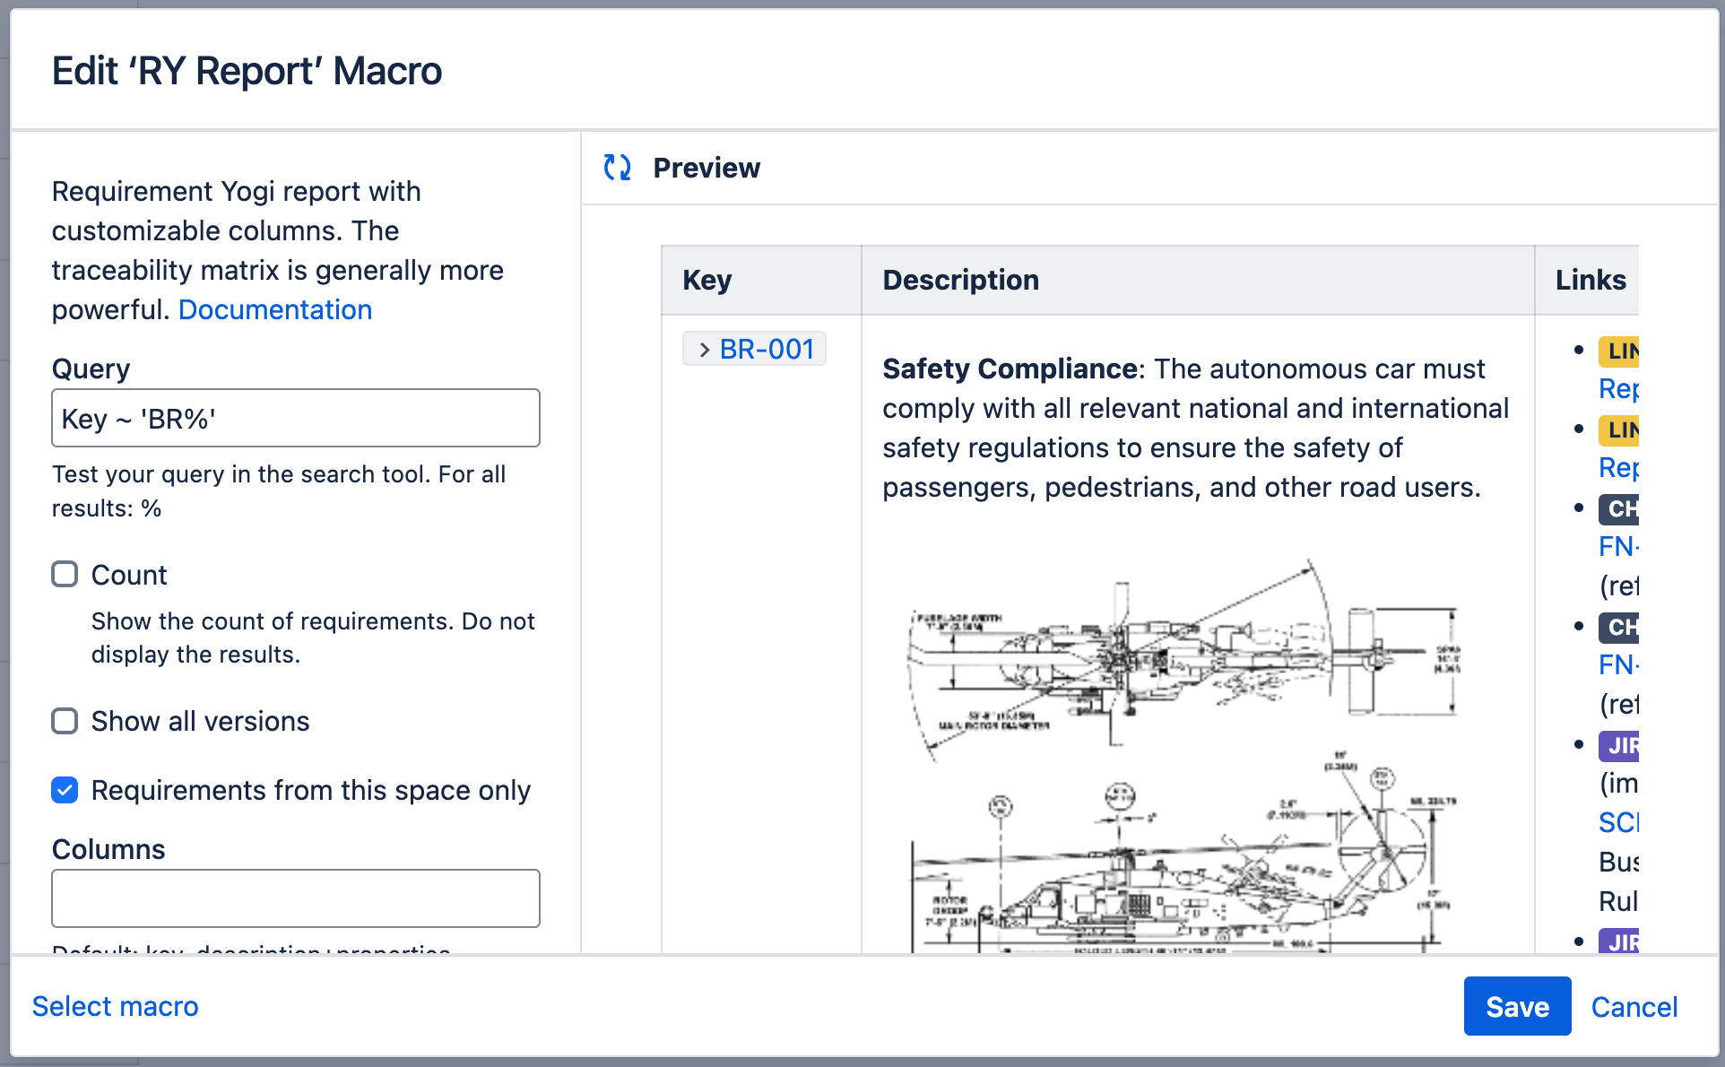Uncheck Requirements from this space only

[x=65, y=790]
